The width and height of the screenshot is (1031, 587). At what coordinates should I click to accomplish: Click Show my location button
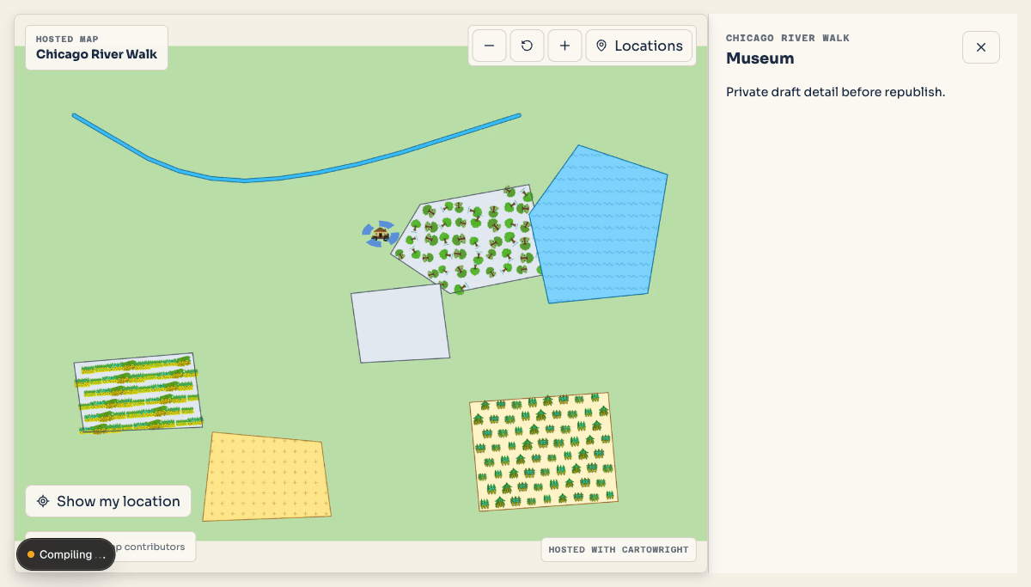pyautogui.click(x=108, y=501)
